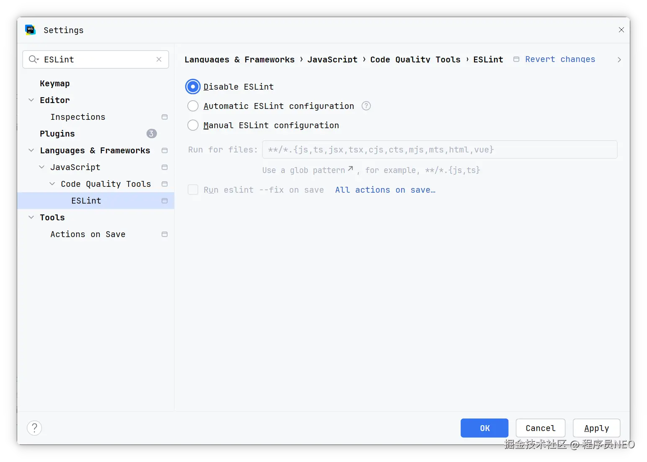This screenshot has width=647, height=462.
Task: Click the project-level icon on the ESLint row
Action: point(165,201)
